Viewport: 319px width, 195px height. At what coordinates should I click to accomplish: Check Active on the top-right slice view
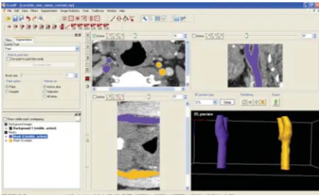(194, 36)
